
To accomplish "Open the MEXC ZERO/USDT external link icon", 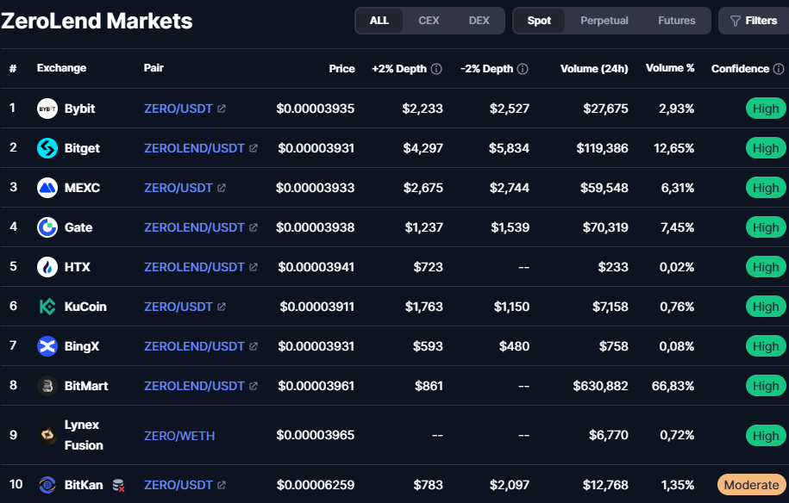I will (x=222, y=188).
